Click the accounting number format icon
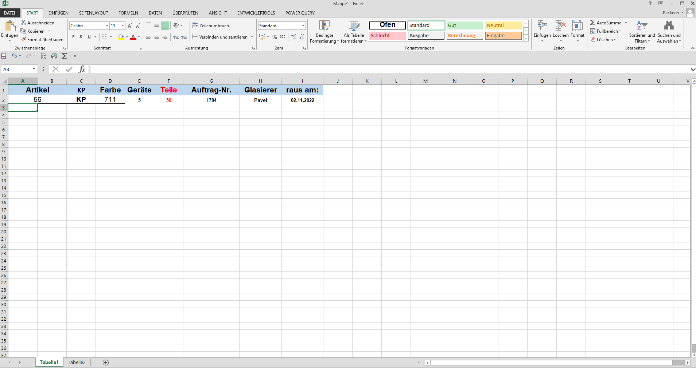The height and width of the screenshot is (368, 696). click(262, 37)
